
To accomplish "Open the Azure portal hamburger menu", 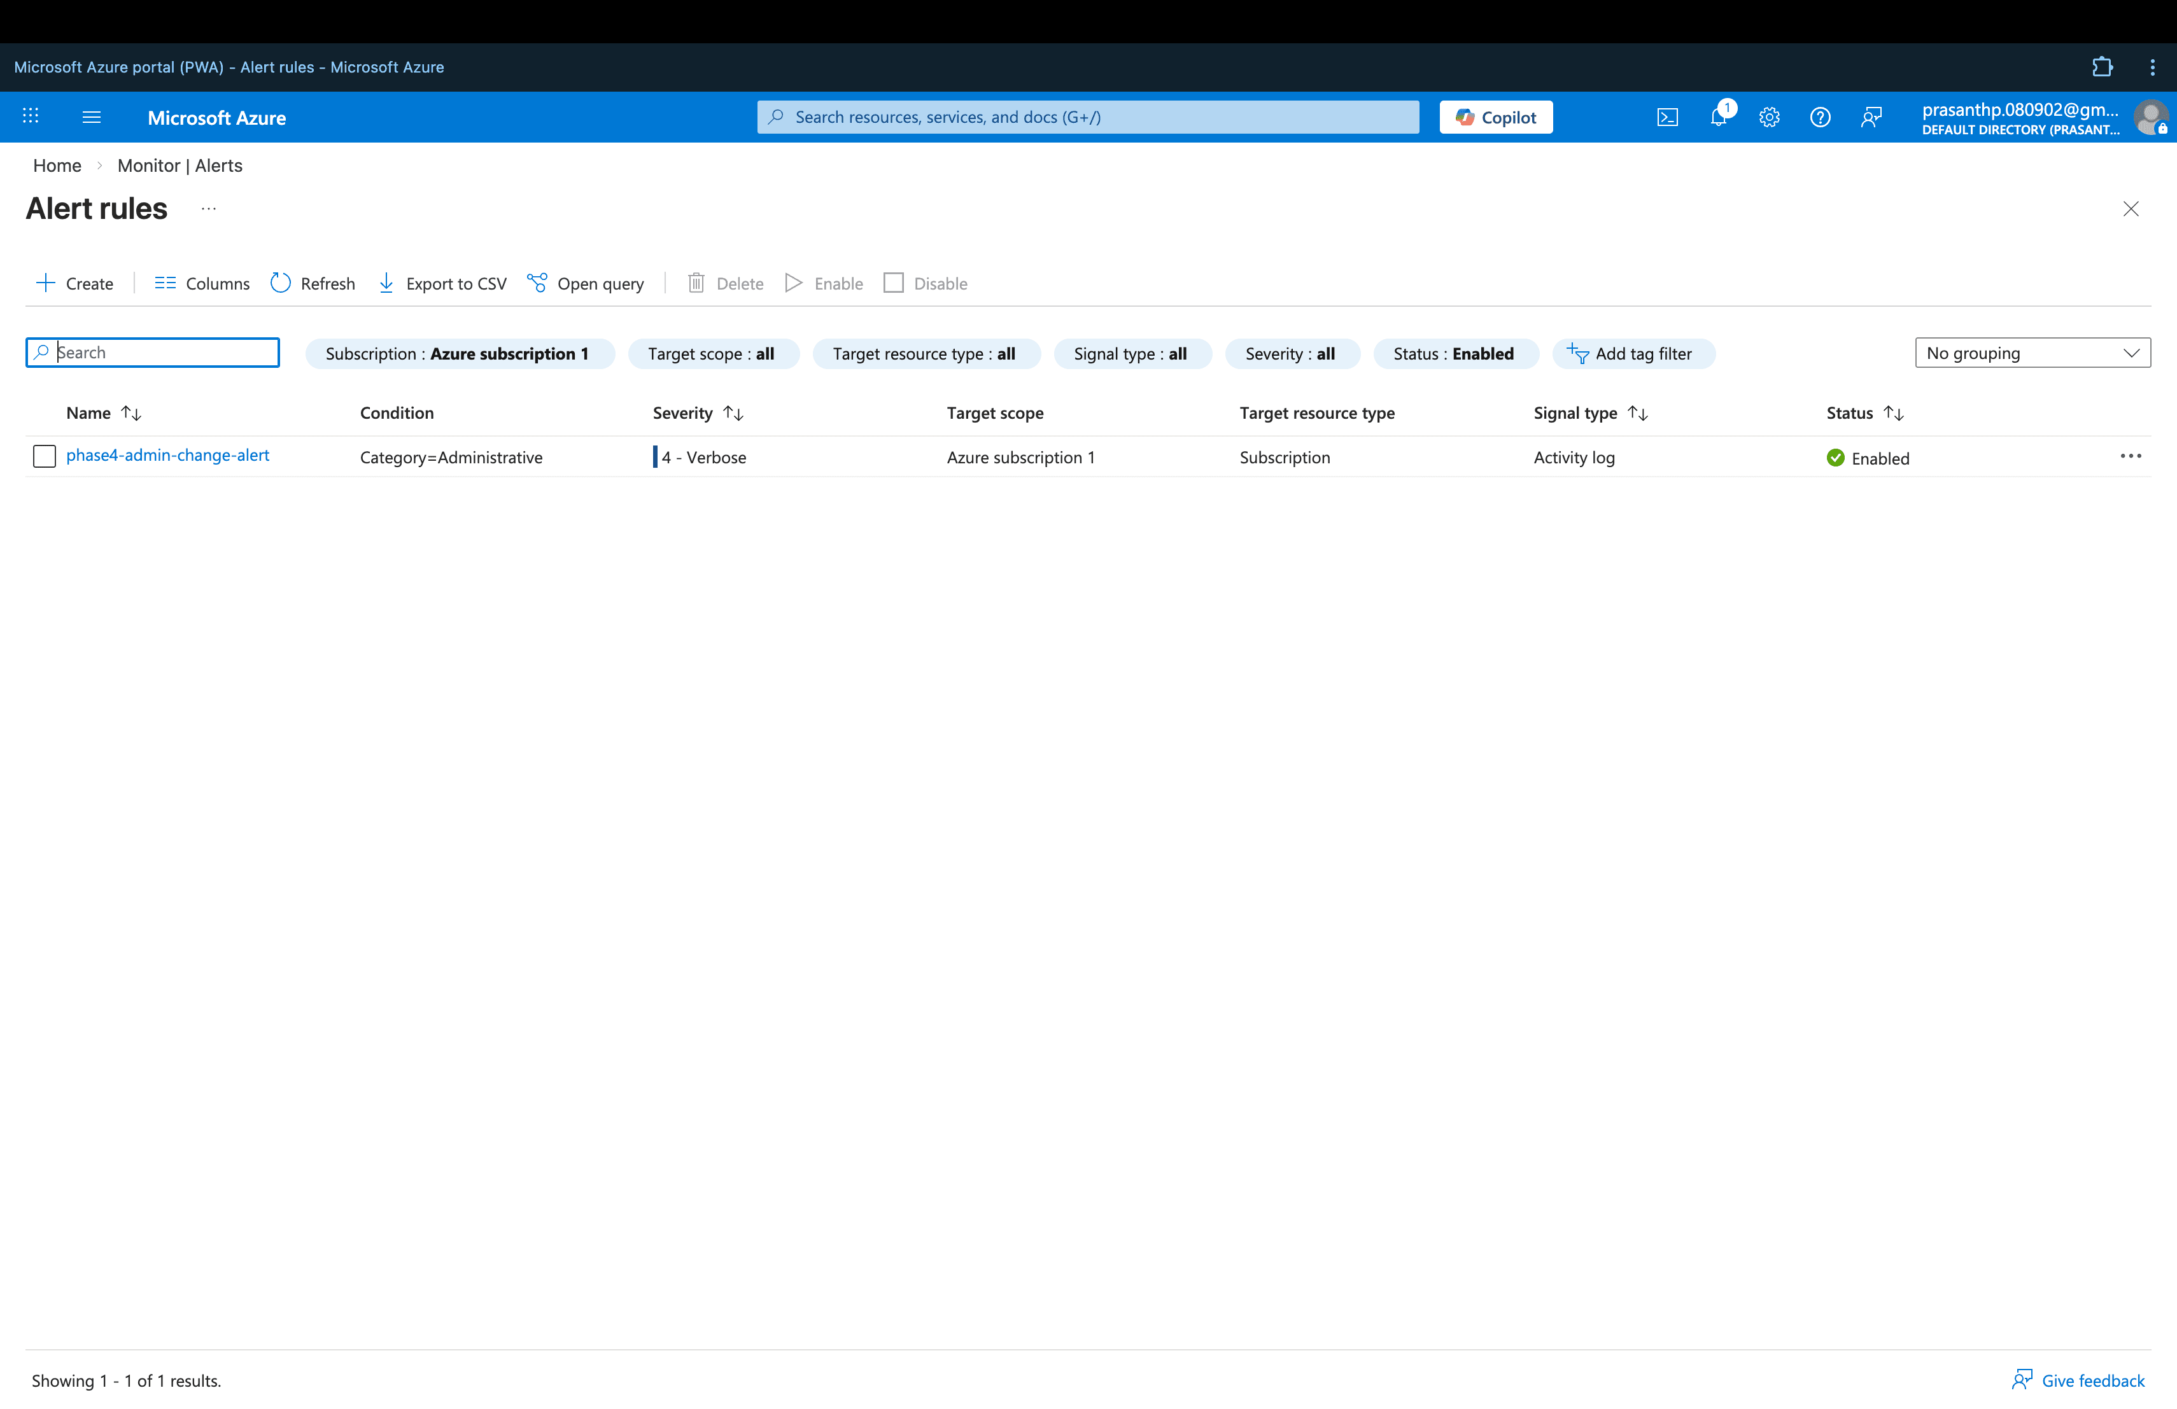I will coord(92,117).
